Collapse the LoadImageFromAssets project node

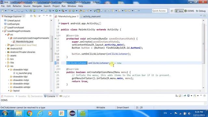coord(3,31)
